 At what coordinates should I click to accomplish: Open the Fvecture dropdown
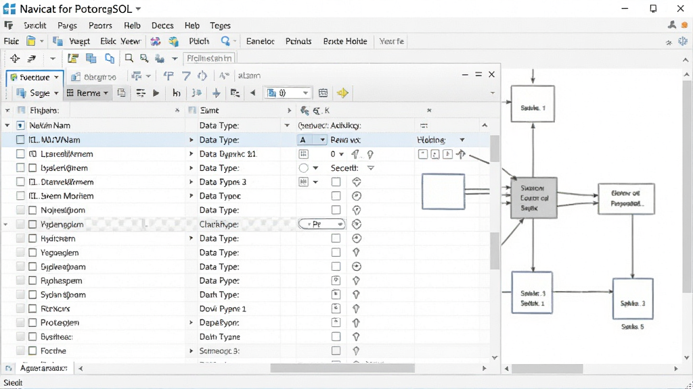[x=35, y=77]
